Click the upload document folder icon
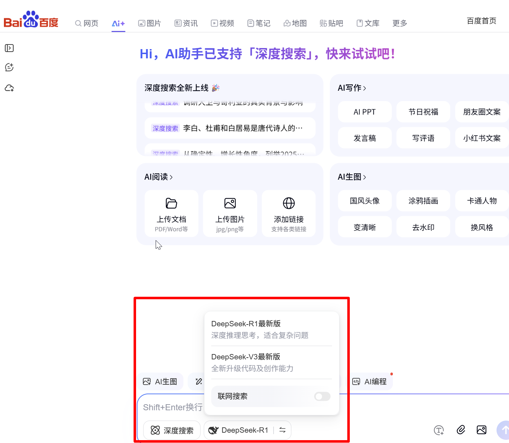The height and width of the screenshot is (443, 509). (171, 203)
